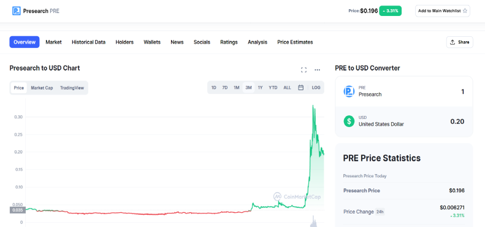
Task: Click the Presearch logo icon in header
Action: [x=17, y=11]
